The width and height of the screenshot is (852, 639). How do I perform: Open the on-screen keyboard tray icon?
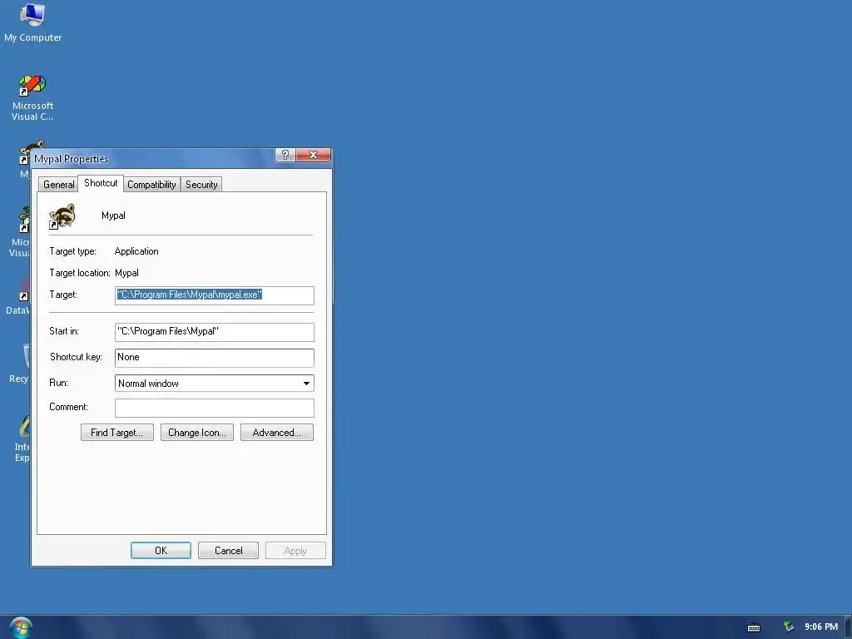pos(754,627)
